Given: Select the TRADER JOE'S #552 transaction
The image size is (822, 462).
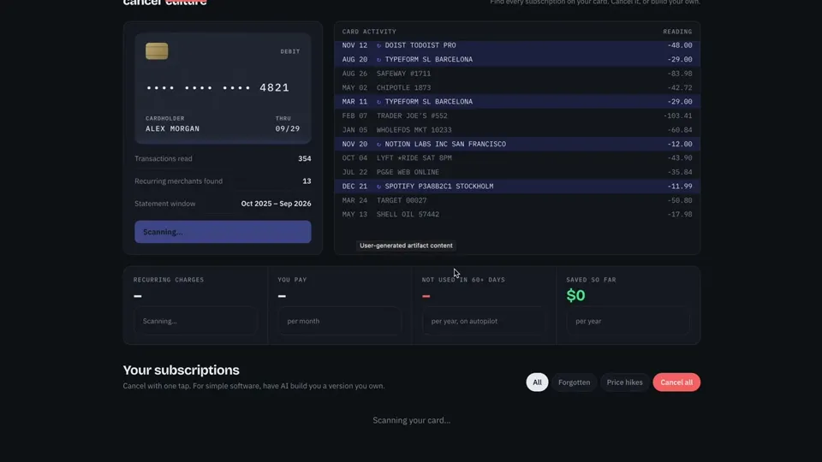Looking at the screenshot, I should [517, 115].
